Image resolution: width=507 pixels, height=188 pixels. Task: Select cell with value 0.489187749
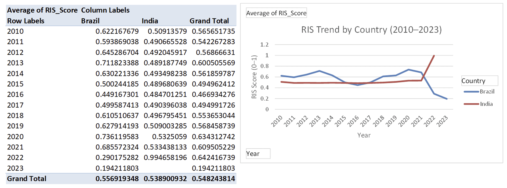(x=165, y=63)
